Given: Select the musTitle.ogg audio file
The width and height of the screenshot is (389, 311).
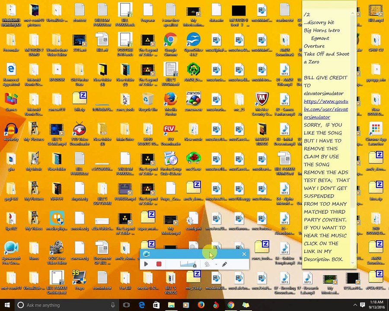Looking at the screenshot, I should 239,191.
